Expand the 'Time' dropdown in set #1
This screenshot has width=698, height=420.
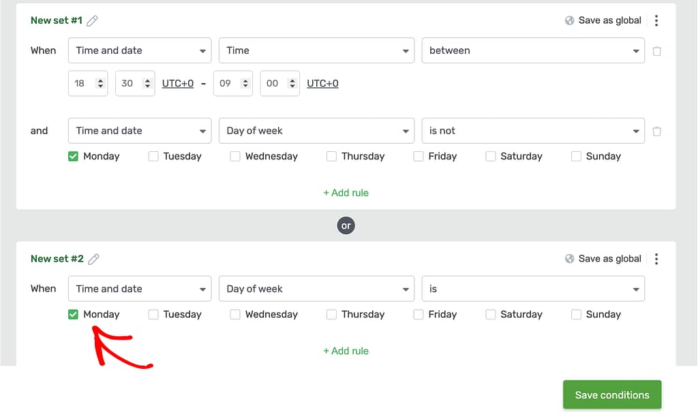[316, 50]
